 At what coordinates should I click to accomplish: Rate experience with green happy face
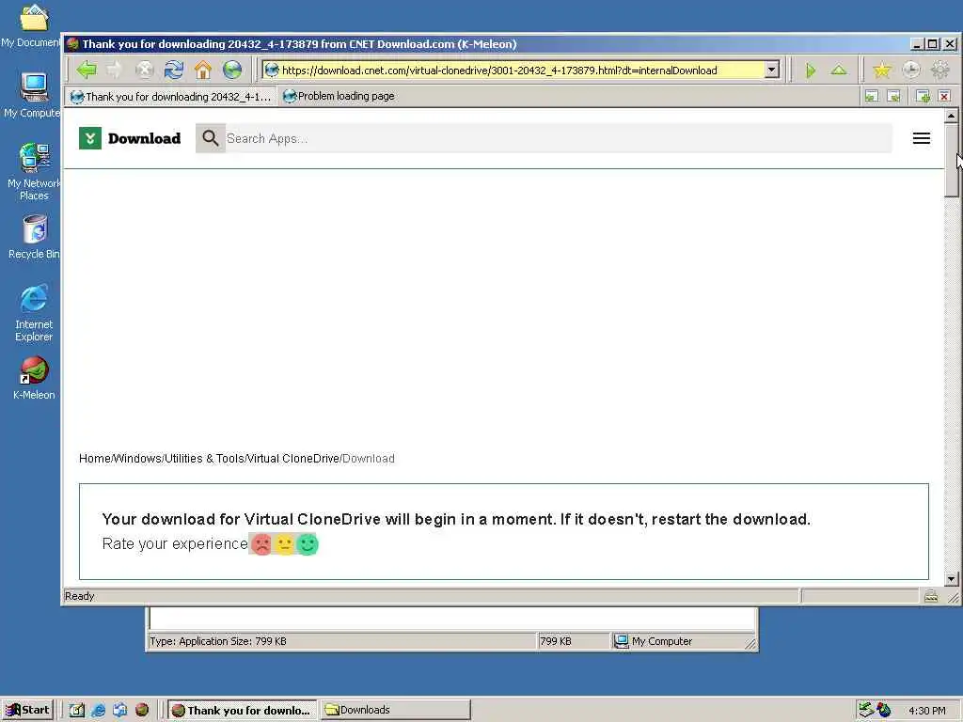(308, 544)
